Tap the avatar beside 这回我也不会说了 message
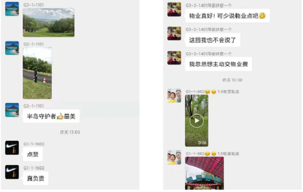The width and height of the screenshot is (303, 192). [174, 34]
